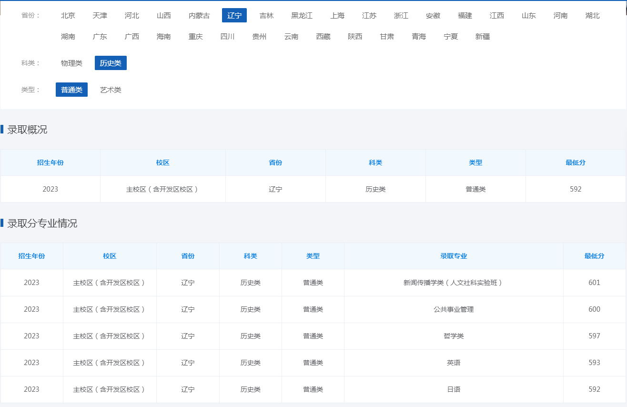Screen dimensions: 627x407
Task: Choose 新疆 in province list
Action: coord(483,37)
